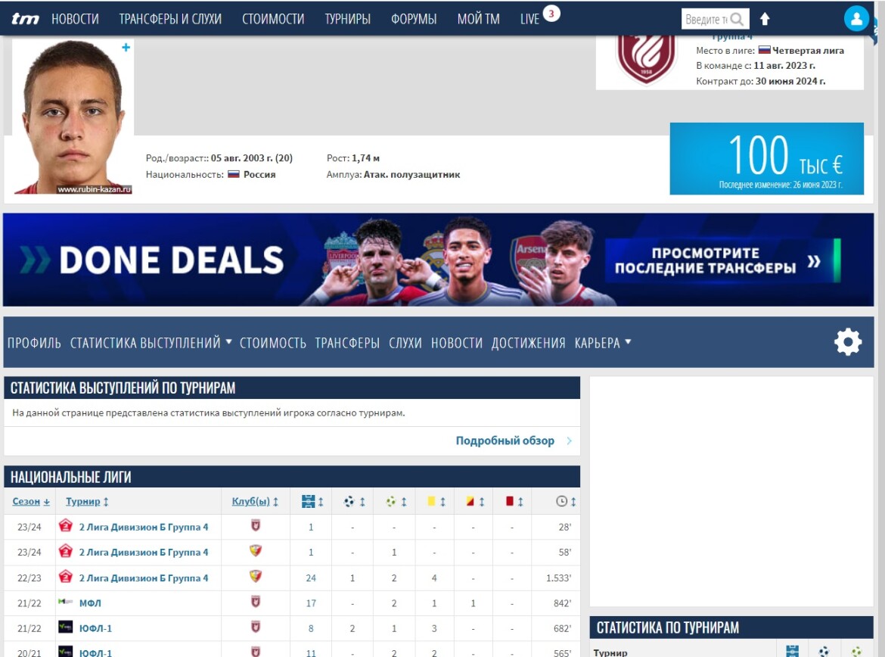Click the МФЛ tournament link
The image size is (885, 657).
click(x=90, y=603)
